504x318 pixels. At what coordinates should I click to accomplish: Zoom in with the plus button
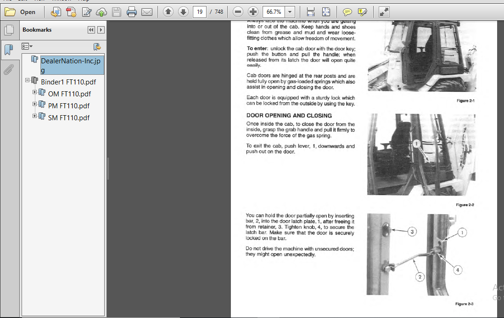253,12
